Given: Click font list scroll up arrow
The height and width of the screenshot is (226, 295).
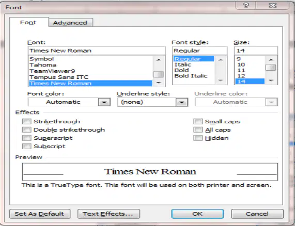Looking at the screenshot, I should coord(159,60).
